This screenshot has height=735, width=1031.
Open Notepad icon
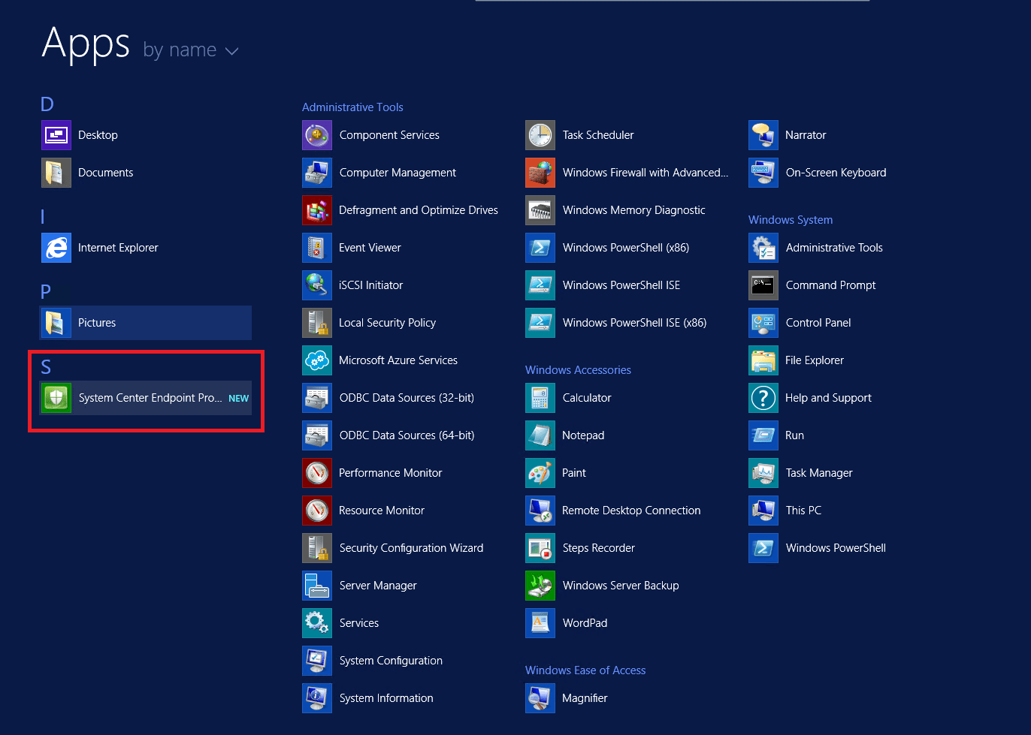540,435
